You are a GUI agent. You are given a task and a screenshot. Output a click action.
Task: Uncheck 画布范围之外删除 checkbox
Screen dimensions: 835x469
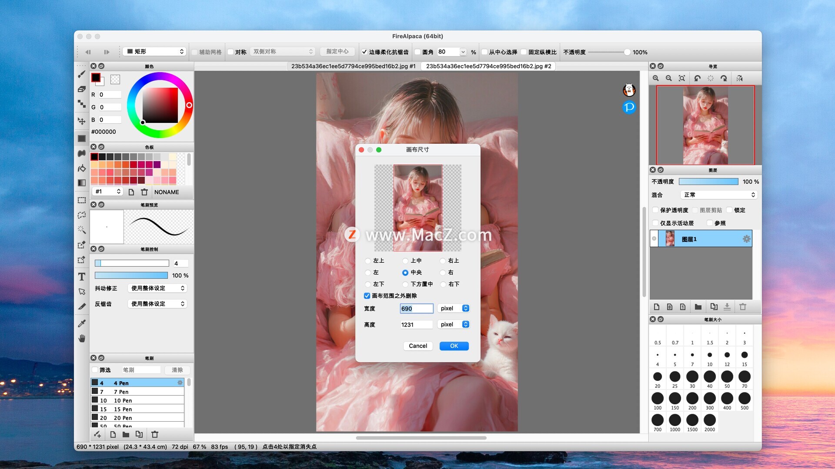coord(367,296)
